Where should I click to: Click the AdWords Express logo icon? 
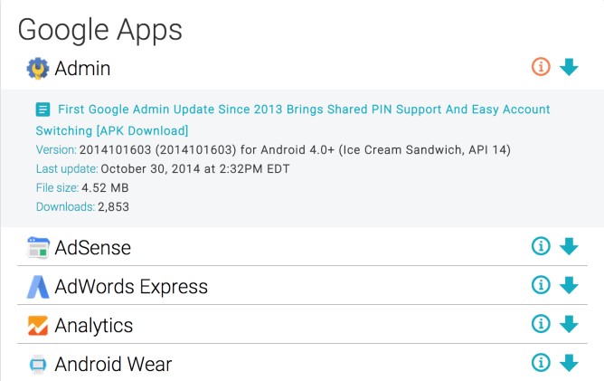[38, 287]
